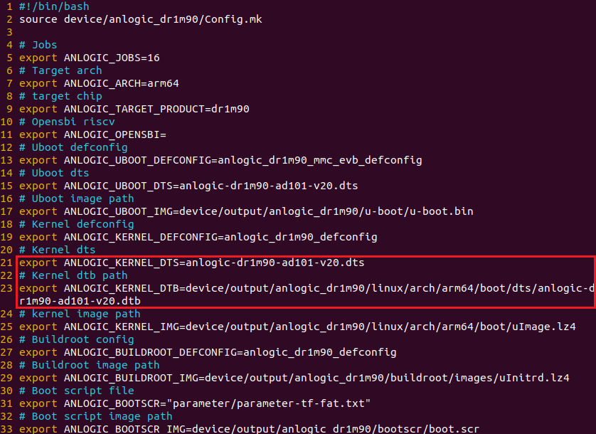Place cursor at 'ANLOGIC_OPENSBI=' line
Viewport: 596px width, 434px height.
point(115,134)
